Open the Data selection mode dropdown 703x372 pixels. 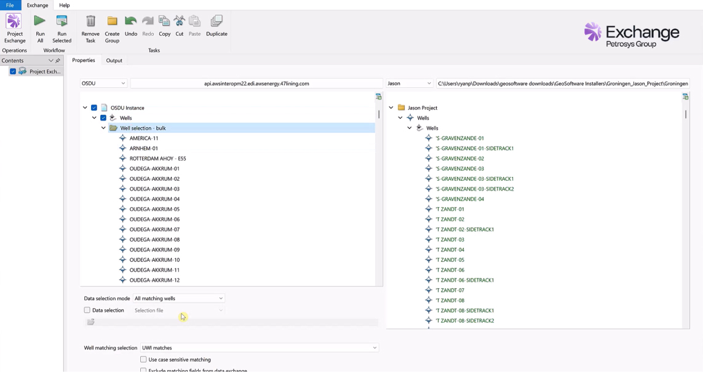pyautogui.click(x=179, y=298)
